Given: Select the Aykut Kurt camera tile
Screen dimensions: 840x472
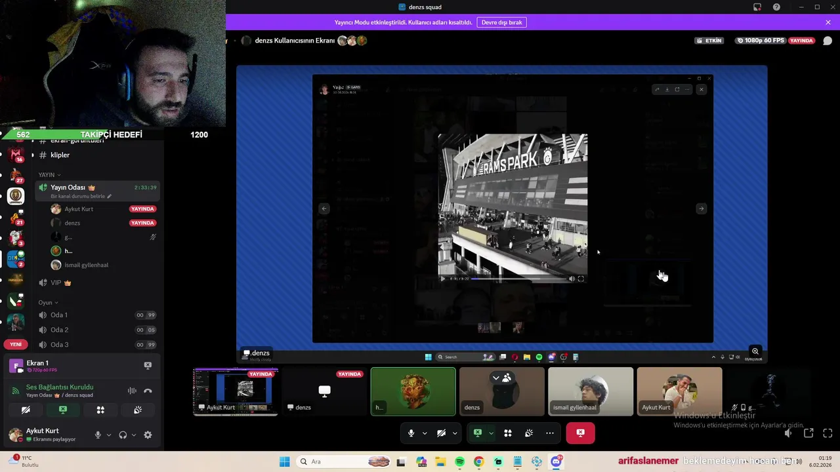Looking at the screenshot, I should coord(679,392).
